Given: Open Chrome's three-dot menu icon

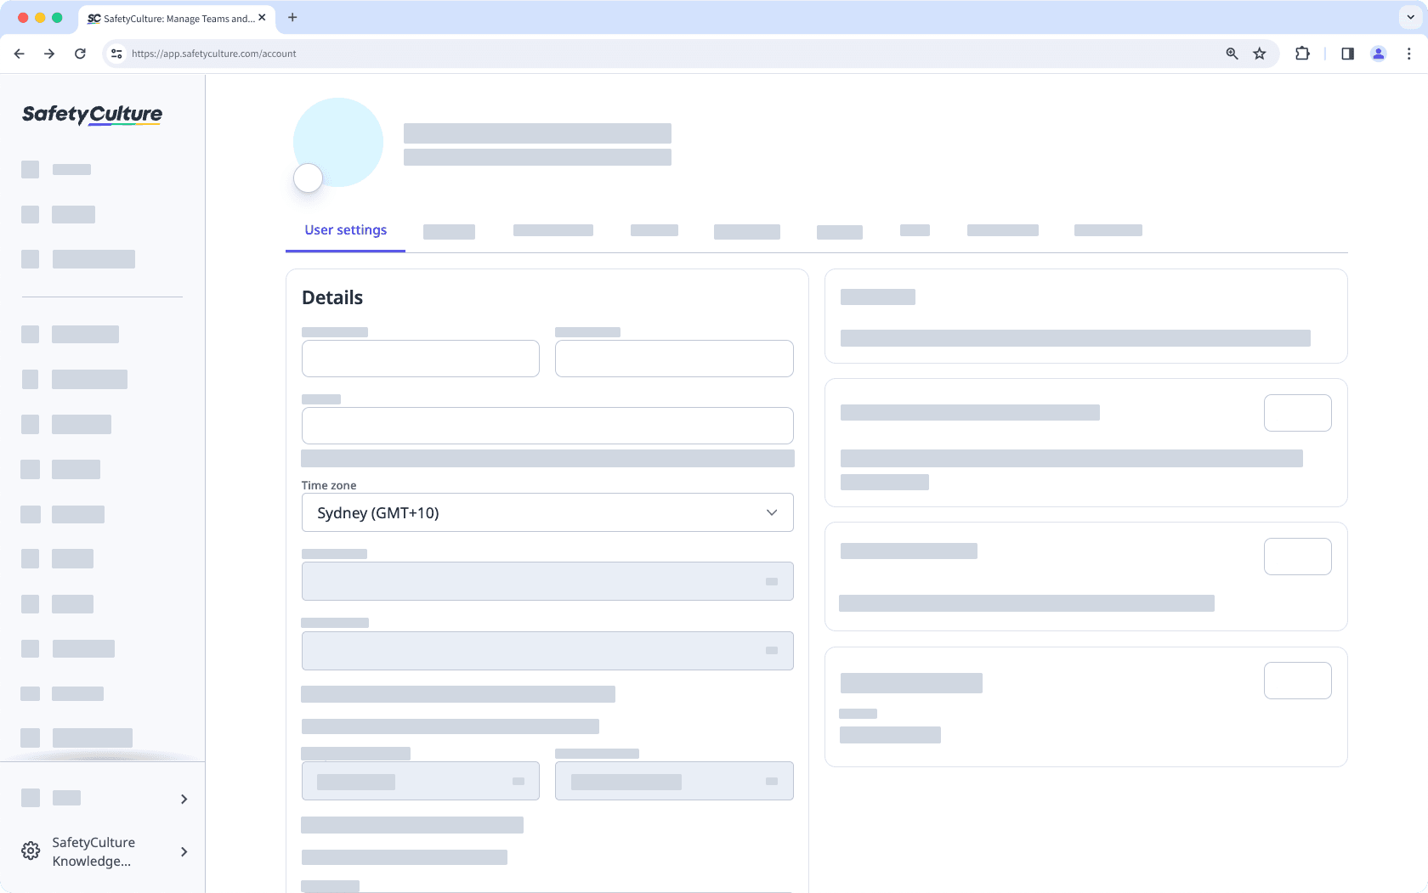Looking at the screenshot, I should tap(1408, 54).
